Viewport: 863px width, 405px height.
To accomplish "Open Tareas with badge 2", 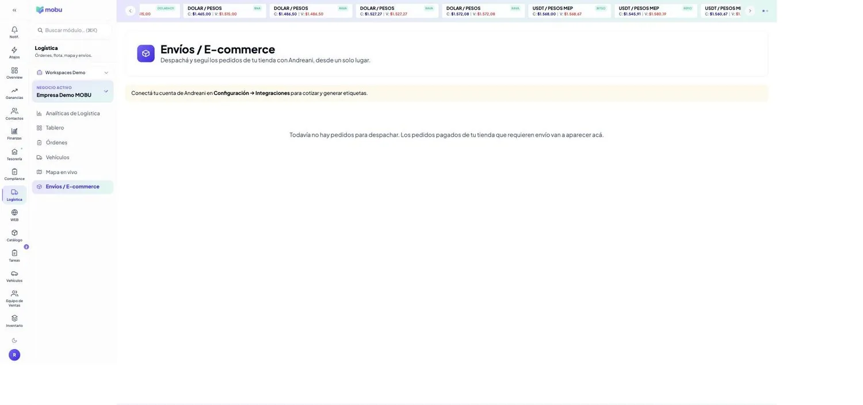I will pos(14,256).
